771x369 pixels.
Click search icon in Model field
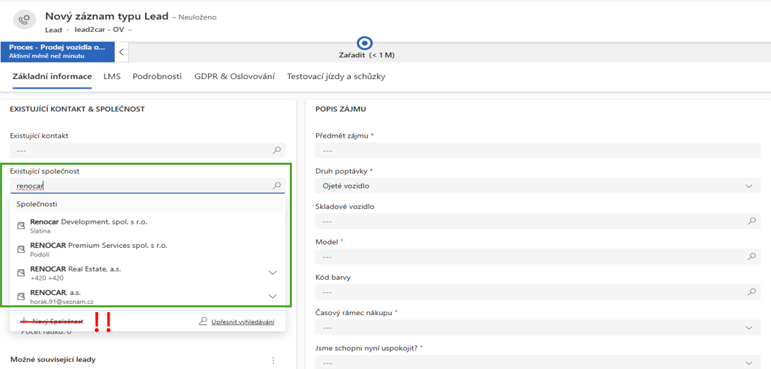click(752, 256)
